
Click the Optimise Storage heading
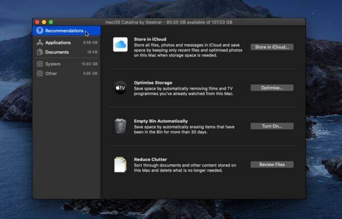click(x=153, y=83)
